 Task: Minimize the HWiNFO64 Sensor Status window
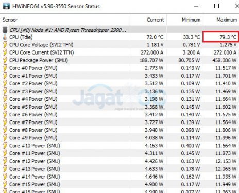point(196,6)
